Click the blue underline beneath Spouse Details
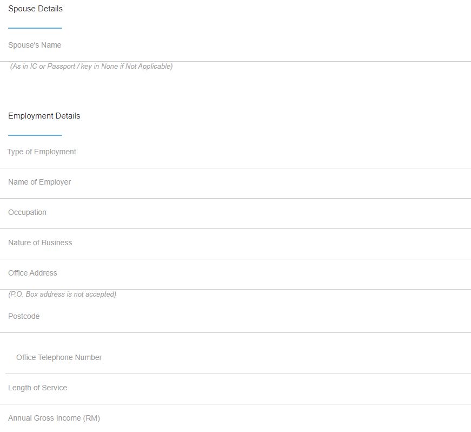 tap(35, 28)
